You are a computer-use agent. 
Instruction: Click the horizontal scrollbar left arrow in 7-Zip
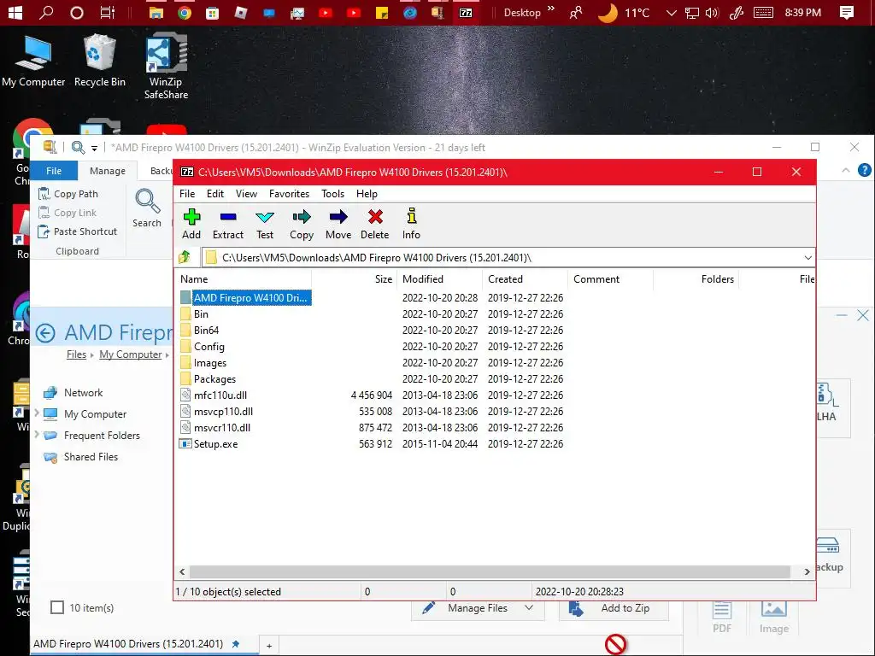pyautogui.click(x=182, y=571)
